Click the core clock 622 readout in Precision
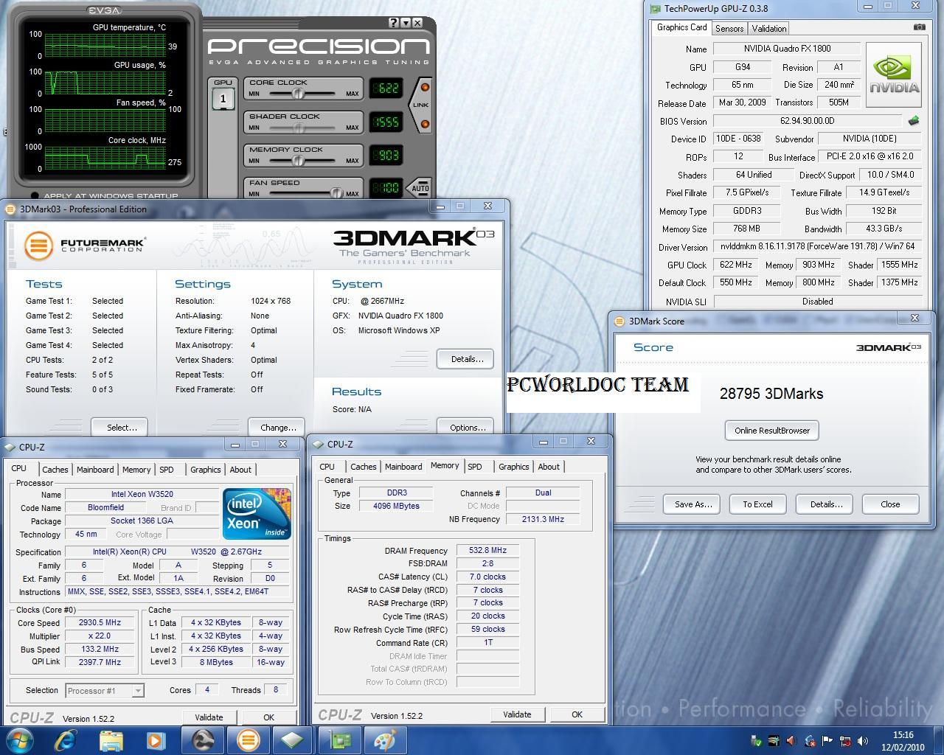 point(386,89)
